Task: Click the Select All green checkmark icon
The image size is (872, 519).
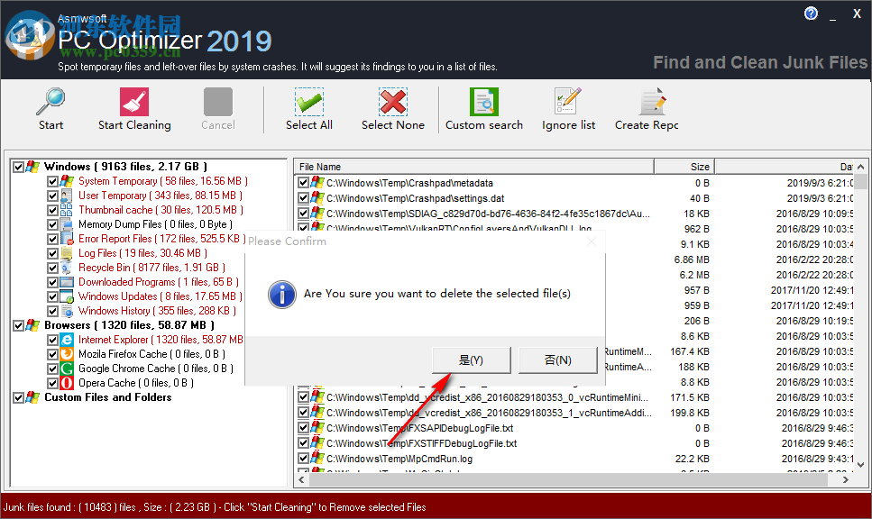Action: coord(308,102)
